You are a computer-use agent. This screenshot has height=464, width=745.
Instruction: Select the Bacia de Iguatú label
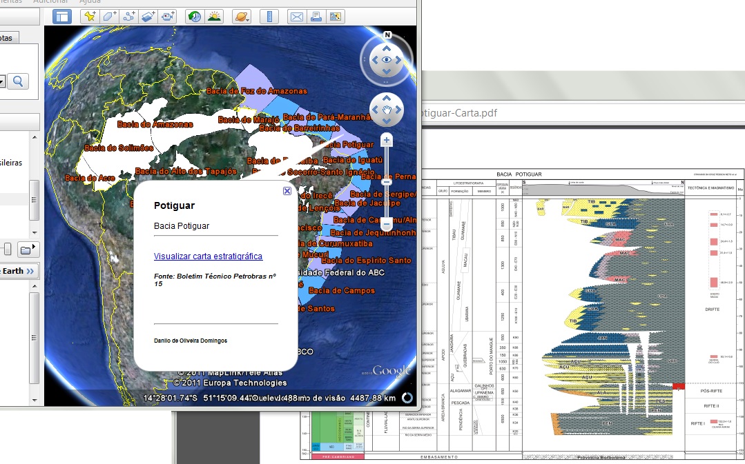click(x=353, y=160)
